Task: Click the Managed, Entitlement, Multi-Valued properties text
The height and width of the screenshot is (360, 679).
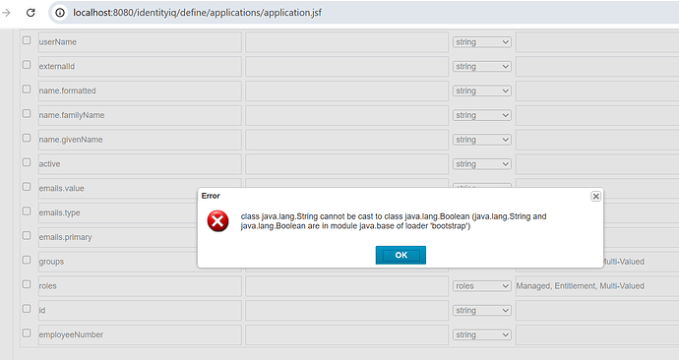Action: click(x=581, y=286)
